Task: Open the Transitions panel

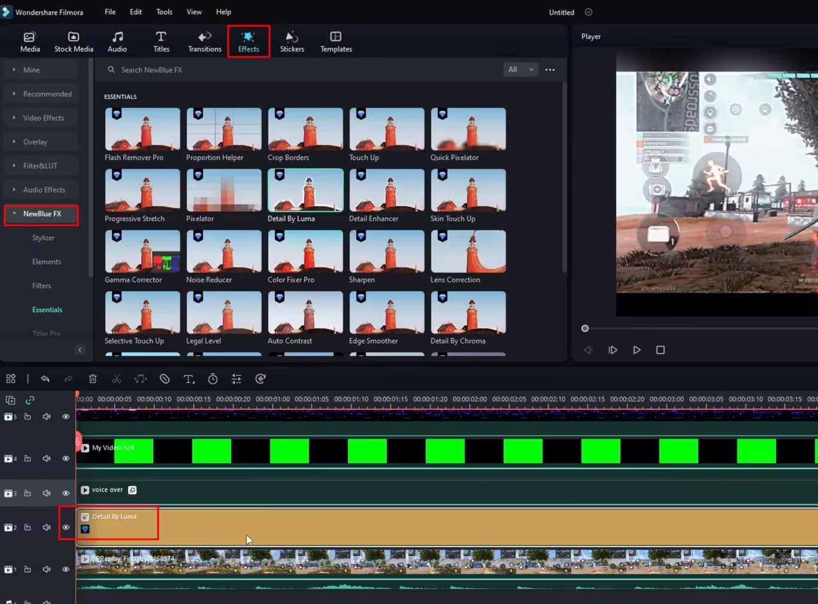Action: coord(204,41)
